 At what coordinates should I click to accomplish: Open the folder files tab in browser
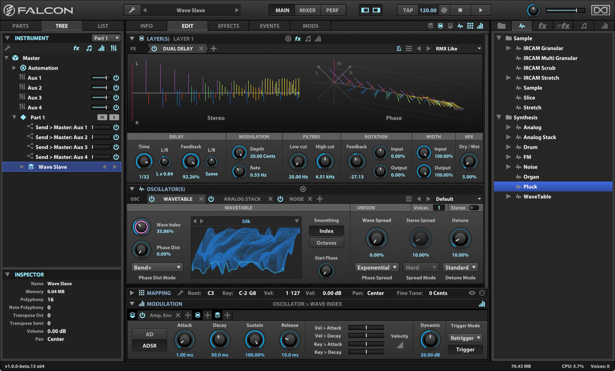501,26
